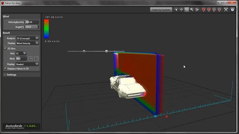Open the Result Display Wind Velocity dropdown
This screenshot has width=239, height=134.
click(27, 43)
